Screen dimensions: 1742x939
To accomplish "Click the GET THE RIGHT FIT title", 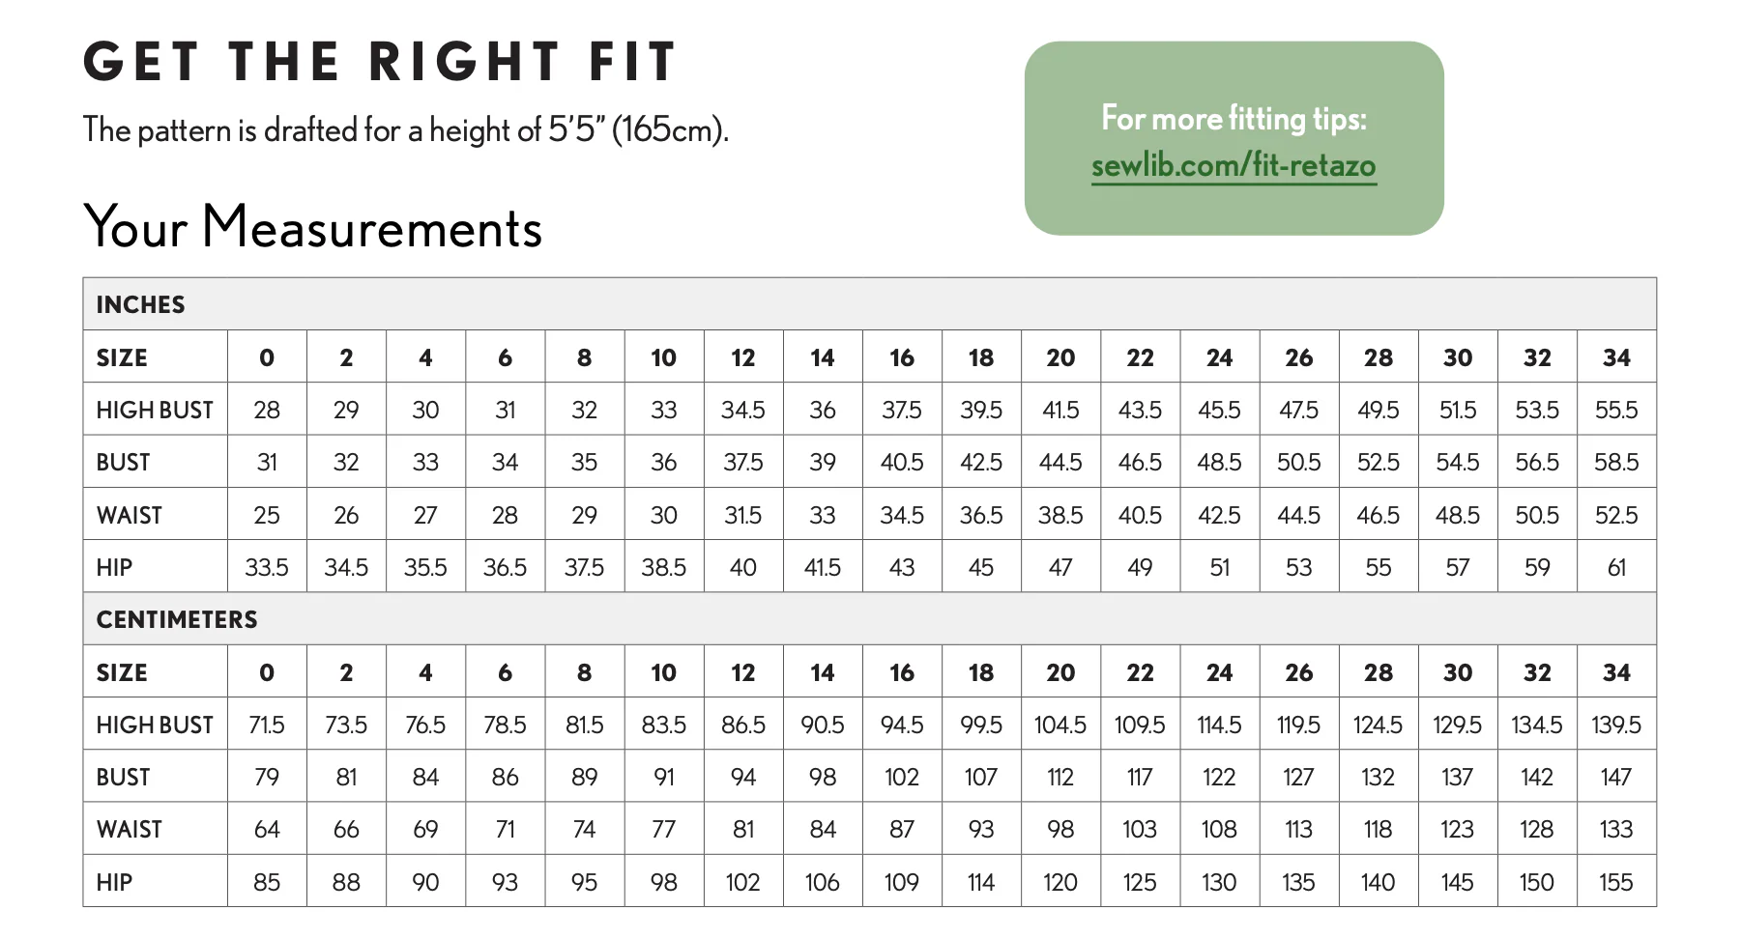I will (380, 62).
